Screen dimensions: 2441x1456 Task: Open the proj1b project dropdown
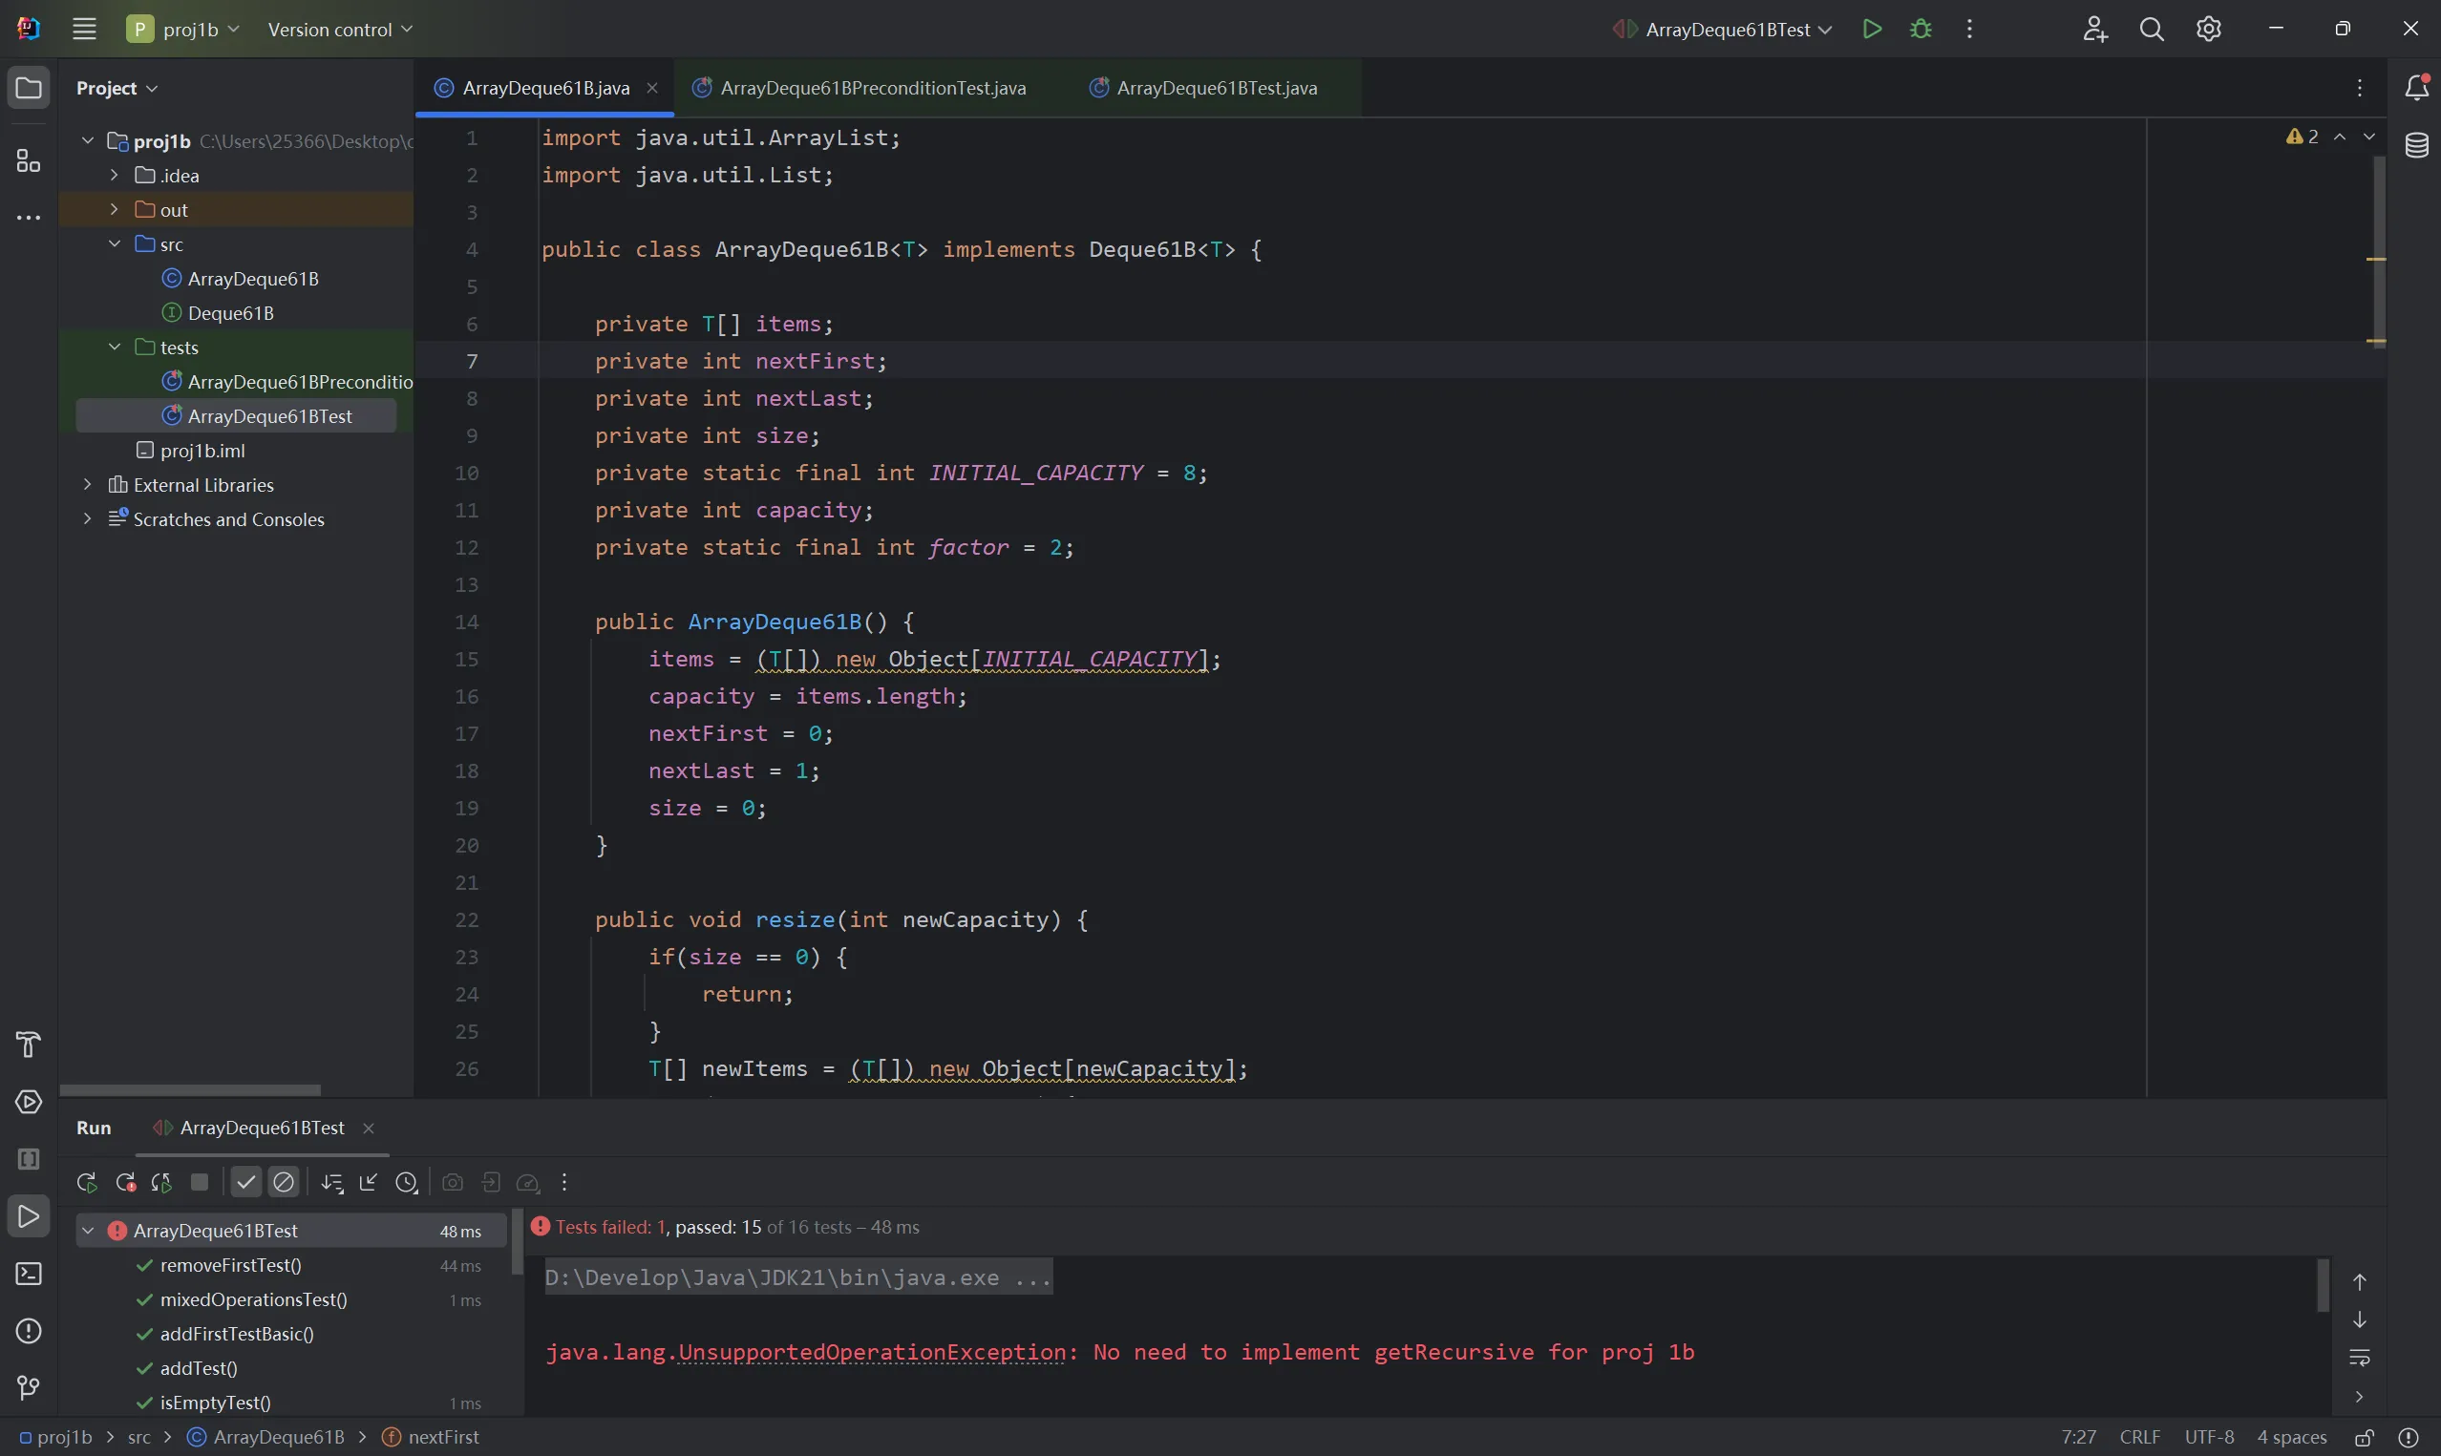coord(182,30)
